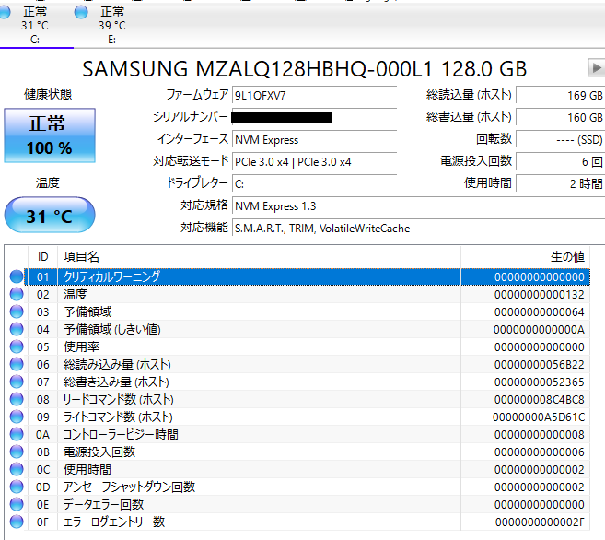Click status icon for row 0E データエラー回数
Image resolution: width=605 pixels, height=540 pixels.
[17, 504]
